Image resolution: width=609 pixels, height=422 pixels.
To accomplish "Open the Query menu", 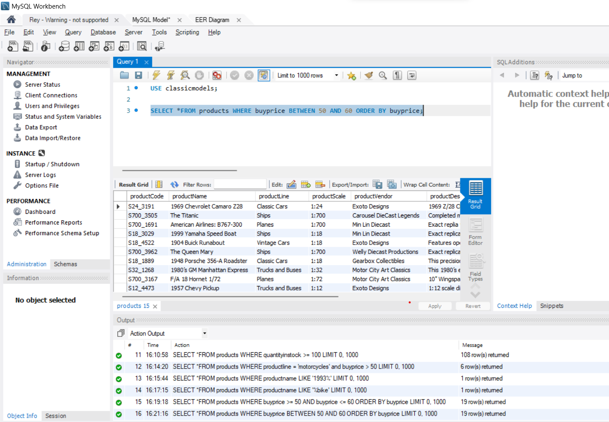I will tap(73, 32).
